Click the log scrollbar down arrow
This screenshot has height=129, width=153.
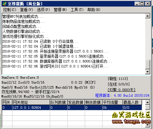tap(147, 71)
